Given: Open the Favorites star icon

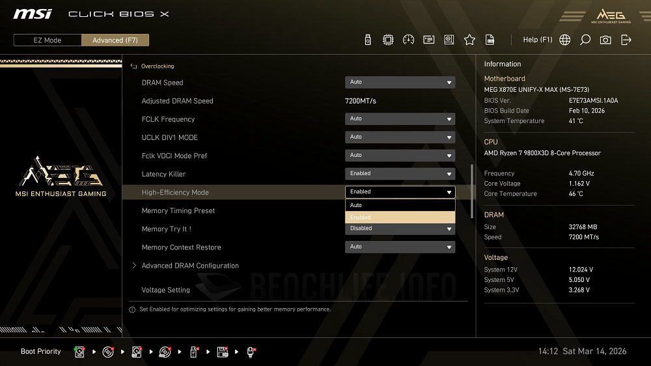Looking at the screenshot, I should [469, 40].
